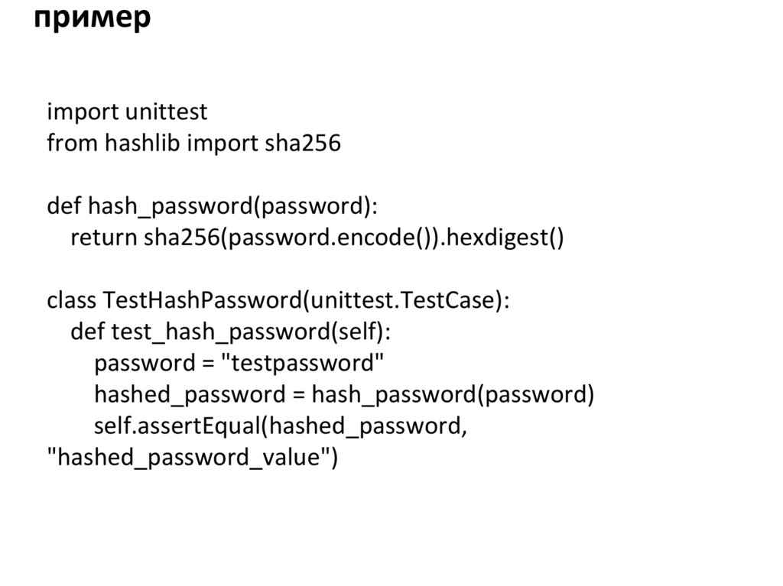Click the word "class" in the code
The width and height of the screenshot is (783, 586).
[x=71, y=300]
